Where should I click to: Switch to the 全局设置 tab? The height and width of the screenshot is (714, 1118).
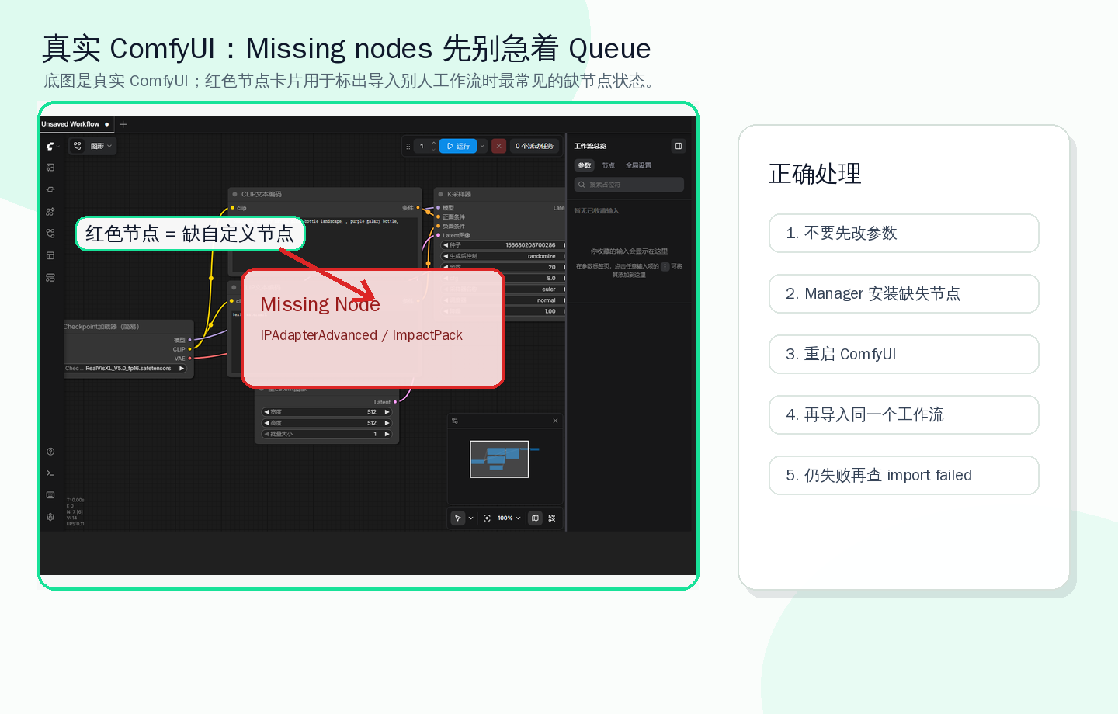click(x=638, y=165)
